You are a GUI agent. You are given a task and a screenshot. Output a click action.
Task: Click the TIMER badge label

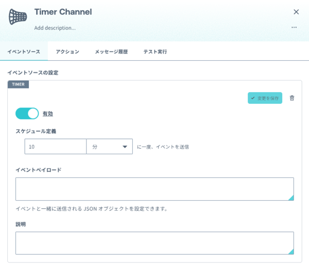point(18,84)
